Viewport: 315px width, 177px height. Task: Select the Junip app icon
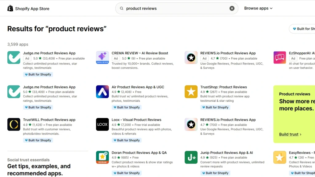(x=191, y=157)
